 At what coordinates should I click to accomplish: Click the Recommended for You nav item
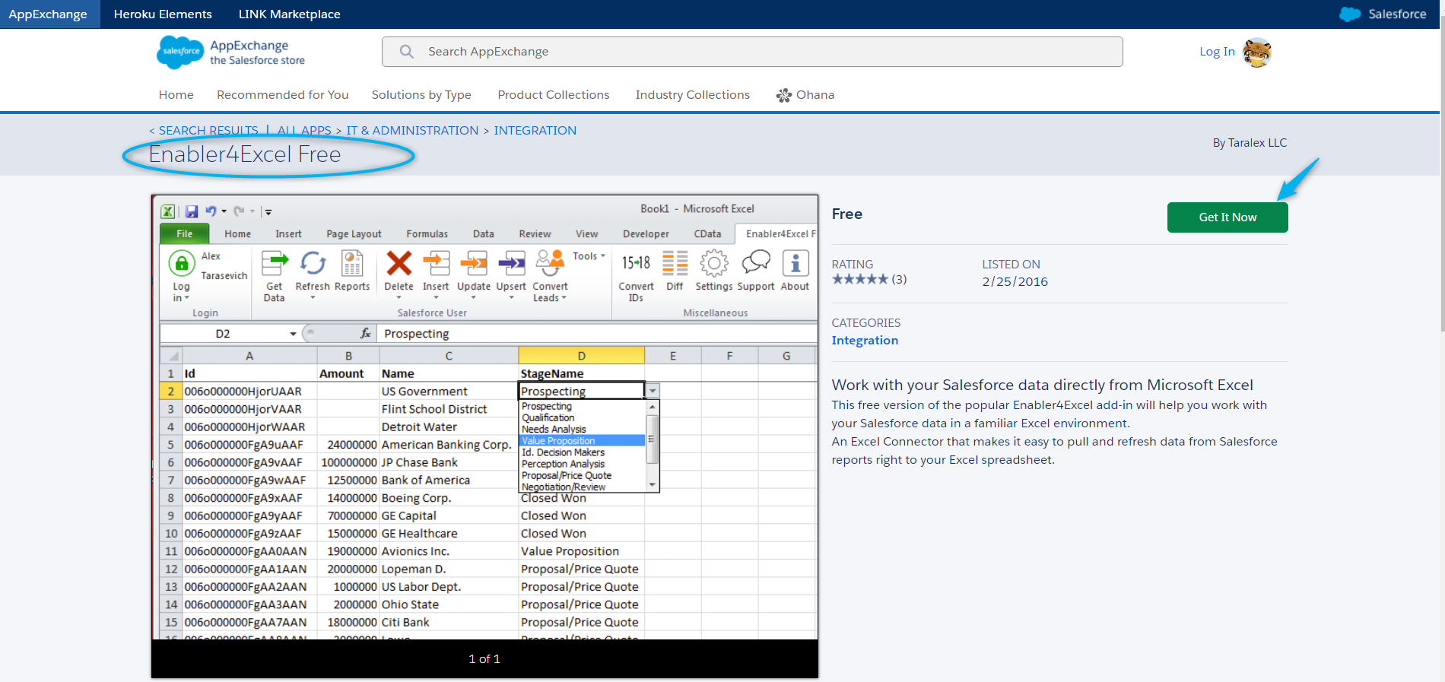click(x=282, y=95)
